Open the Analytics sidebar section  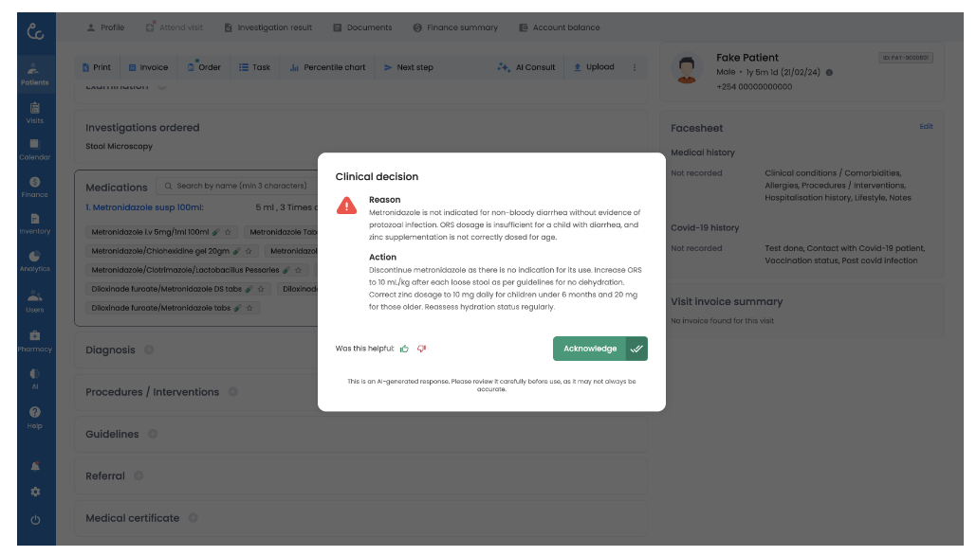click(35, 261)
